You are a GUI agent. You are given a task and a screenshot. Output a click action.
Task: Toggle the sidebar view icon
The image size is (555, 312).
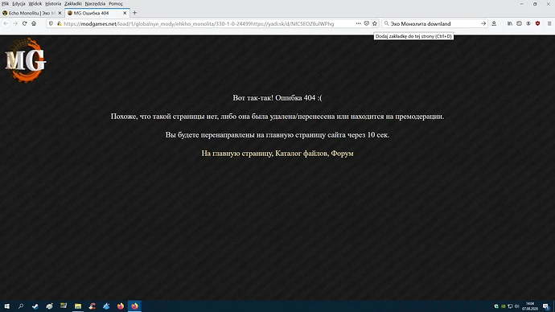point(519,23)
